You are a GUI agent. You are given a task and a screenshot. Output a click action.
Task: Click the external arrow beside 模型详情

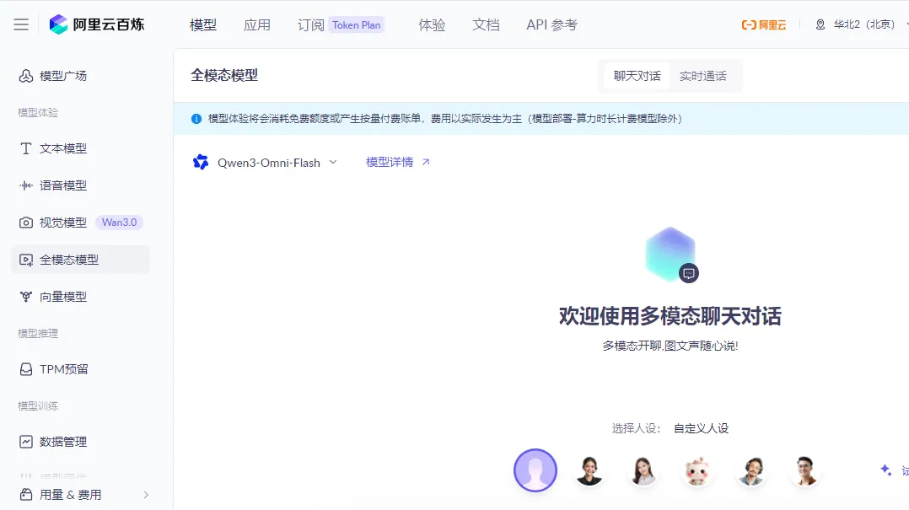point(426,162)
